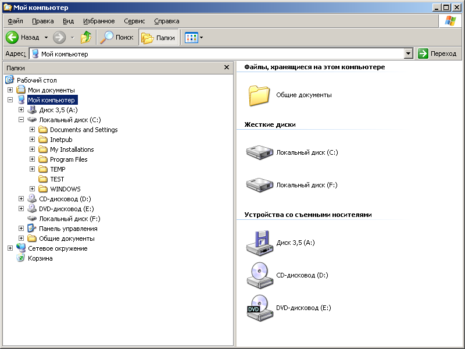Expand the WINDOWS folder node
The height and width of the screenshot is (349, 465).
(32, 188)
